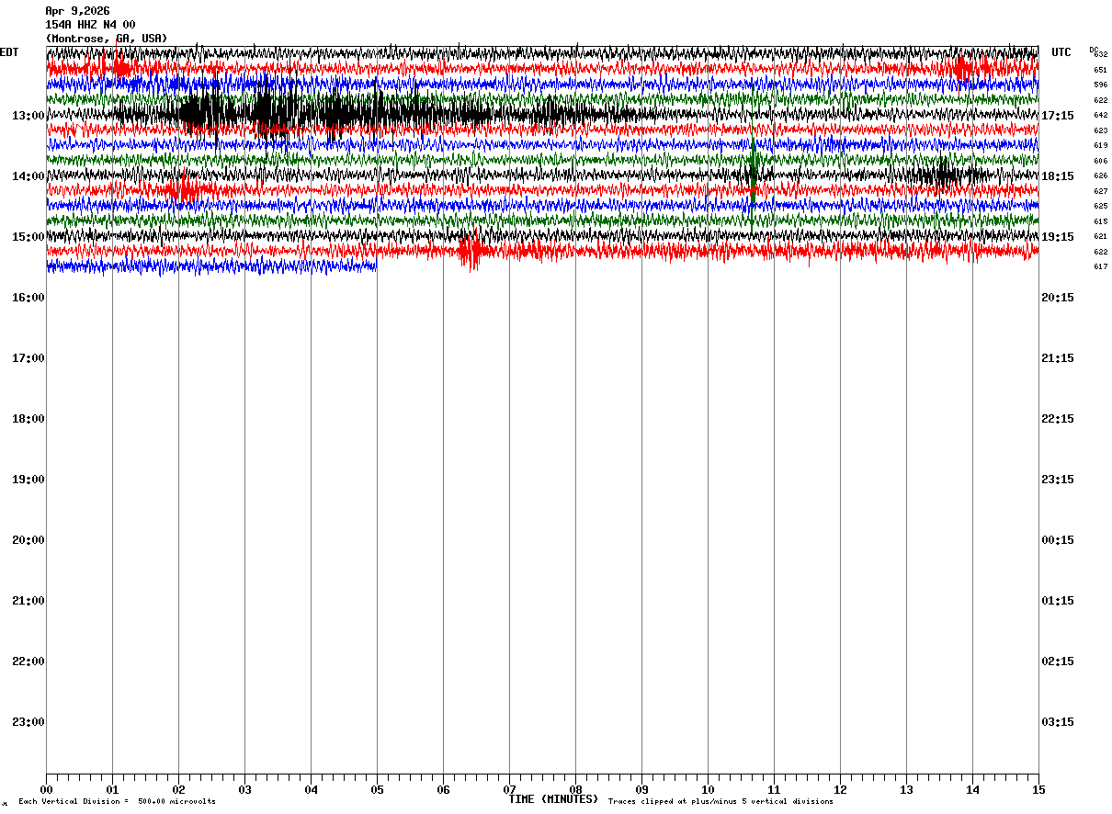Click the DC offset value 606
Image resolution: width=1112 pixels, height=814 pixels.
point(1101,161)
